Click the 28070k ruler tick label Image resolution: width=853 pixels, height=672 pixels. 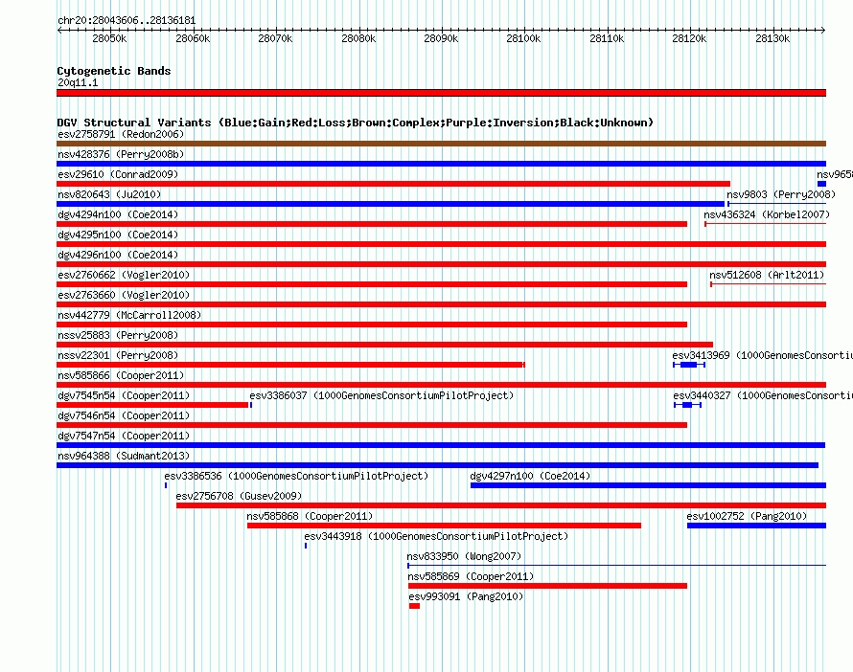(275, 38)
